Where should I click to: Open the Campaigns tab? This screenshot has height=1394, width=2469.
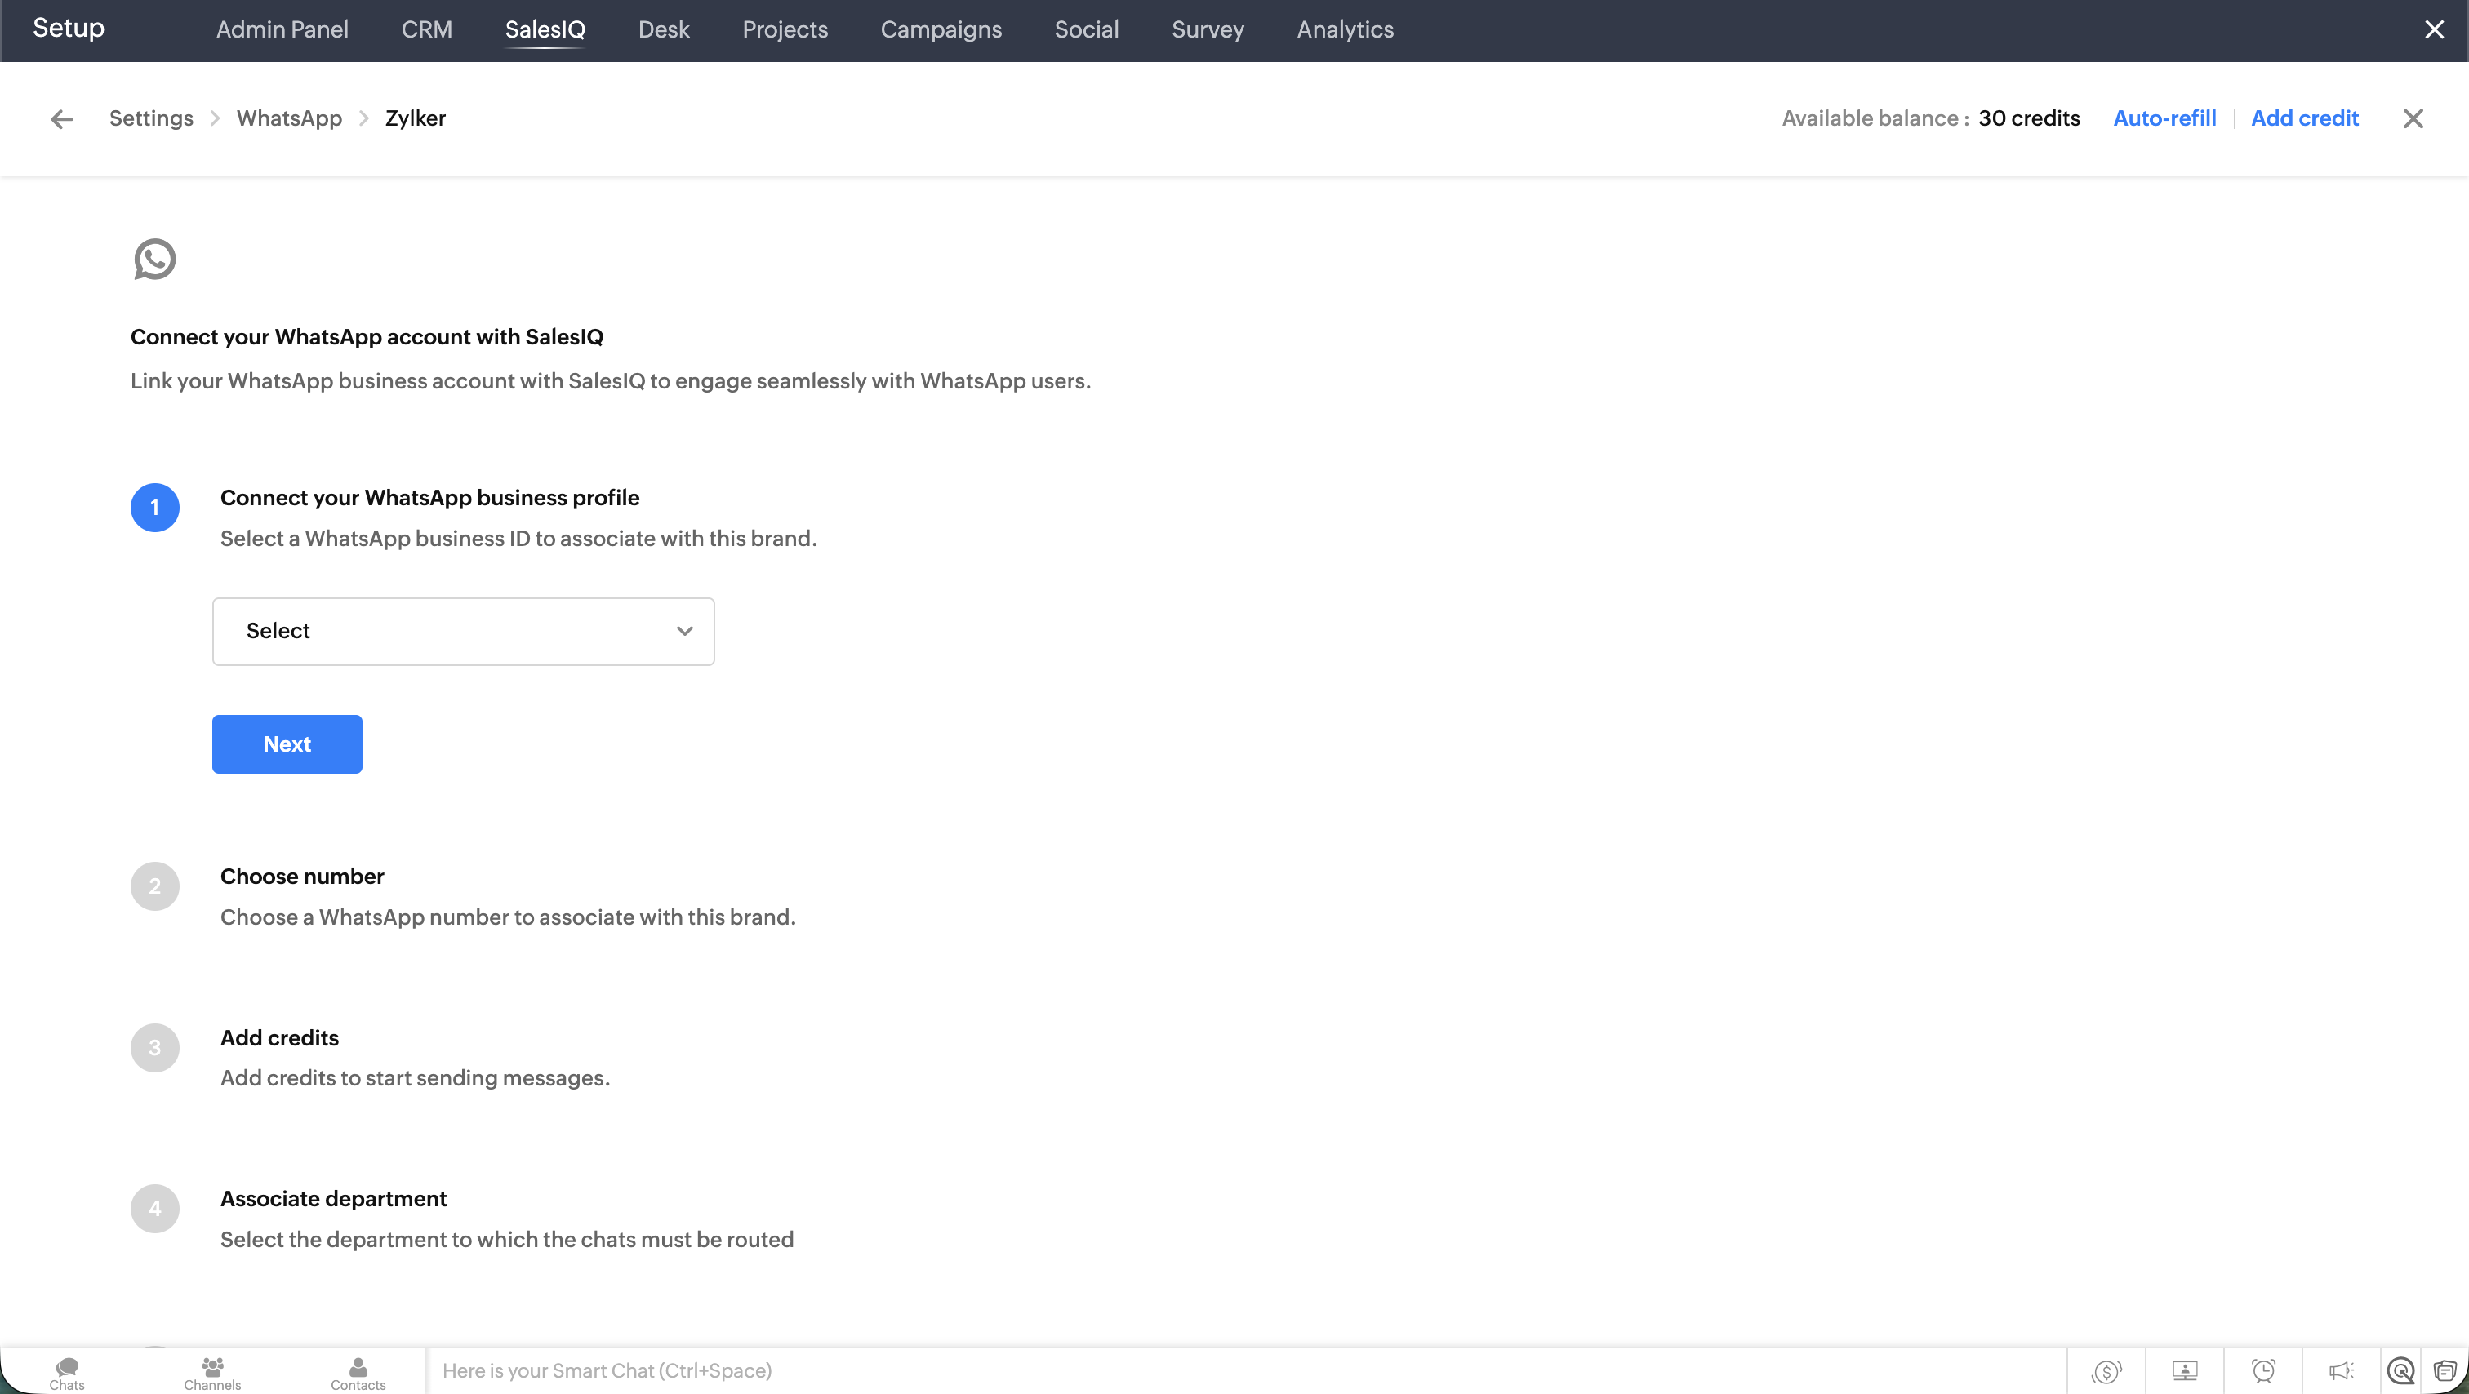click(x=941, y=29)
